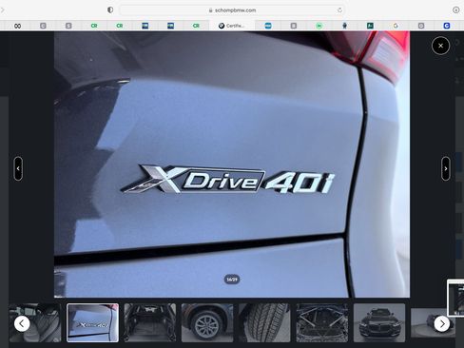464x348 pixels.
Task: Open the Safari downloads button
Action: (455, 10)
